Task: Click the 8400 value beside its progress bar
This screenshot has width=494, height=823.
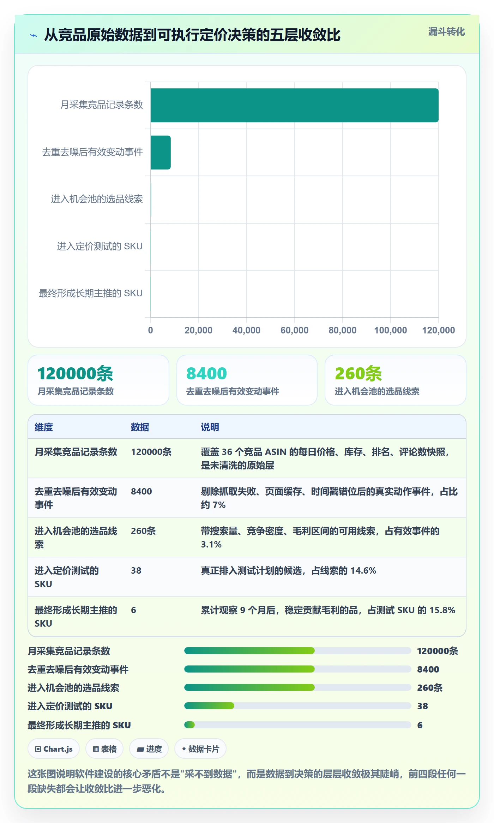Action: [x=428, y=669]
